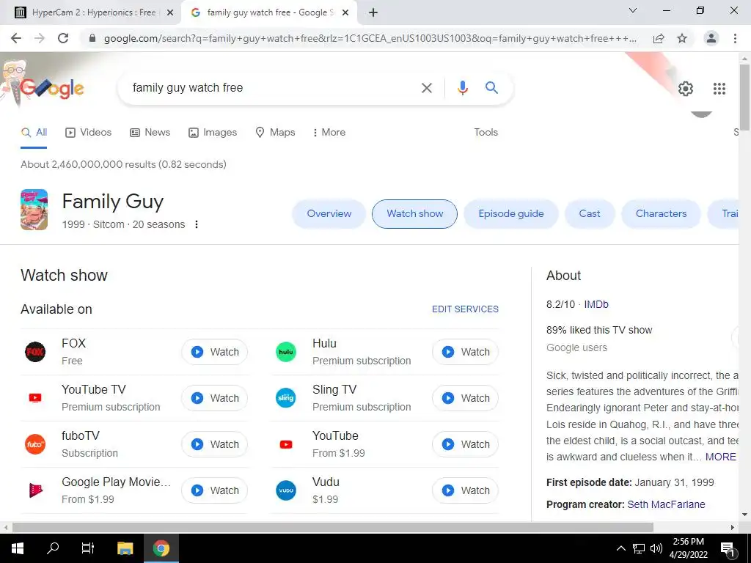
Task: Reload the page with the refresh icon
Action: click(x=63, y=38)
